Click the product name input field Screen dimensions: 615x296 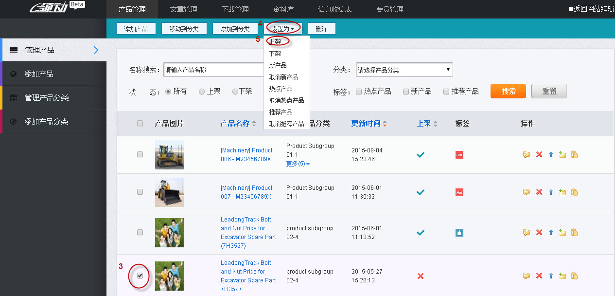point(214,70)
